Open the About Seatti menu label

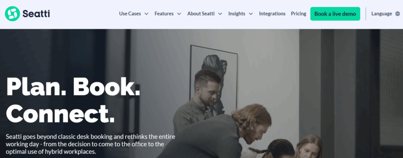(x=201, y=14)
